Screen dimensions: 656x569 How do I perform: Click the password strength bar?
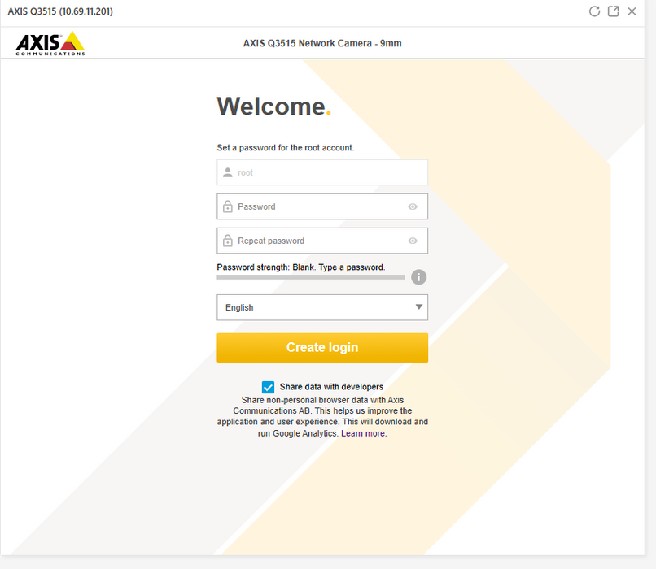[310, 277]
